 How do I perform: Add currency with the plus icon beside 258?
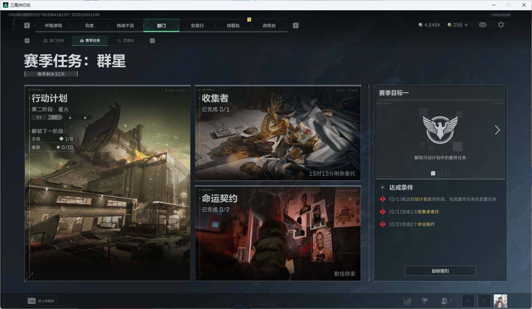pos(466,25)
